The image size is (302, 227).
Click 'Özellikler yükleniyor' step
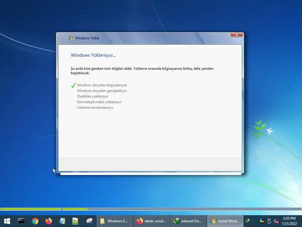93,96
